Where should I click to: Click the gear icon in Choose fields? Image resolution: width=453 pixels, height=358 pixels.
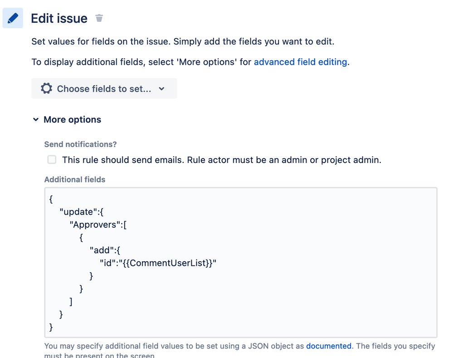(46, 88)
